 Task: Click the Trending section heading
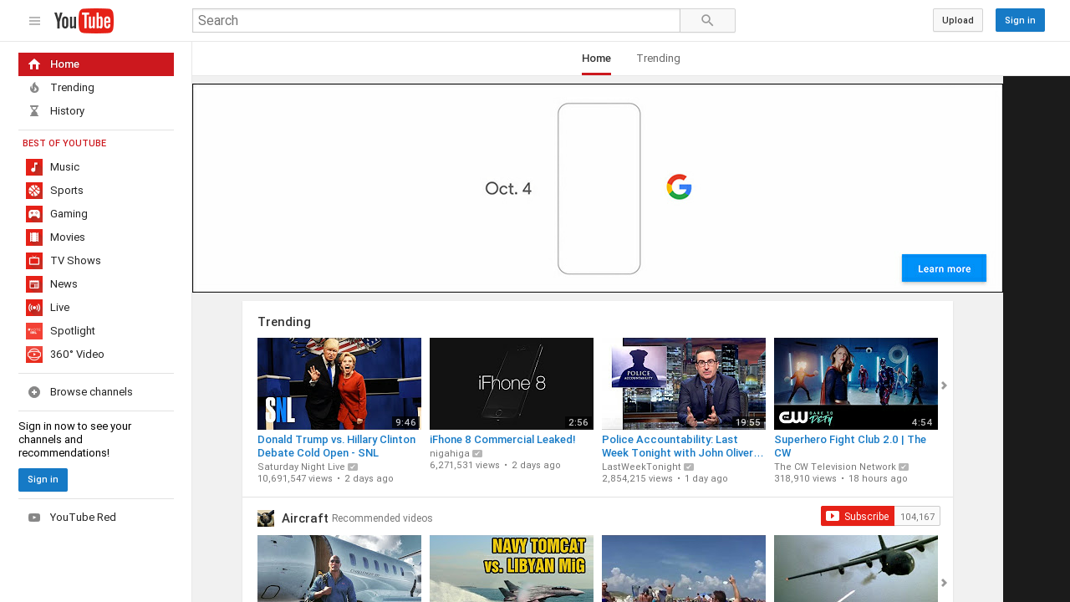(284, 322)
